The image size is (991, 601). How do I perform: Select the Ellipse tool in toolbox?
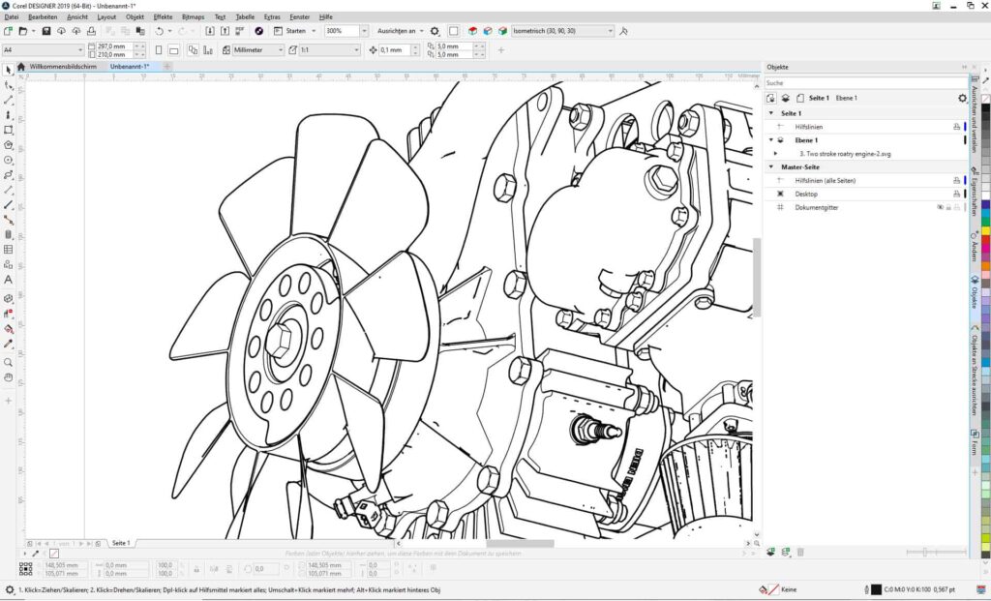click(8, 160)
